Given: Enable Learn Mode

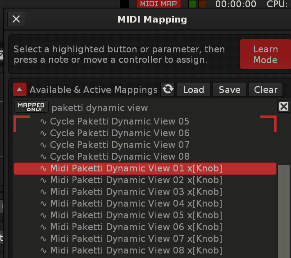Looking at the screenshot, I should (265, 55).
